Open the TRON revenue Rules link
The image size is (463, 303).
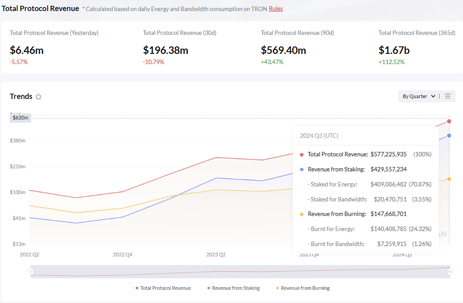[276, 8]
